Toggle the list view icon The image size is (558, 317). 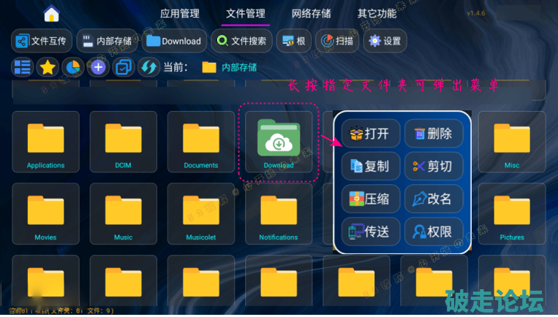(23, 67)
